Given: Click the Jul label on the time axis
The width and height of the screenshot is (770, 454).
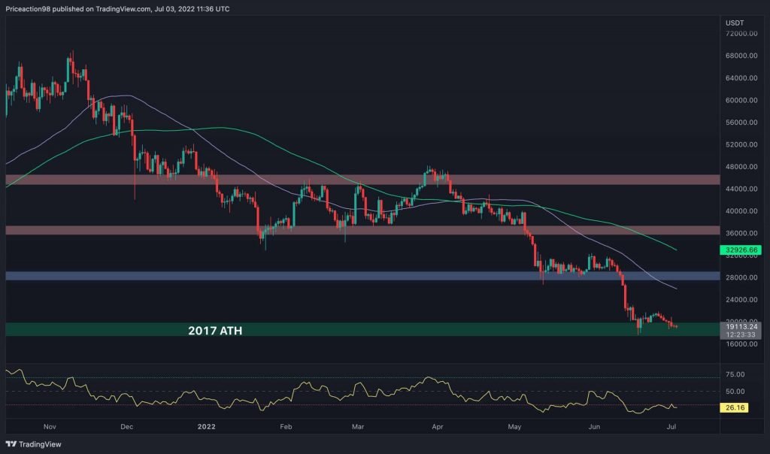Looking at the screenshot, I should pos(672,426).
